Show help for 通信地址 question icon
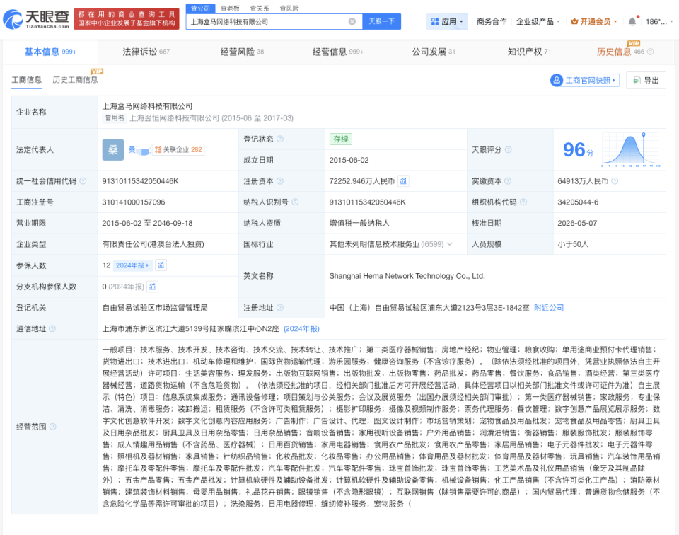This screenshot has width=679, height=535. (52, 329)
